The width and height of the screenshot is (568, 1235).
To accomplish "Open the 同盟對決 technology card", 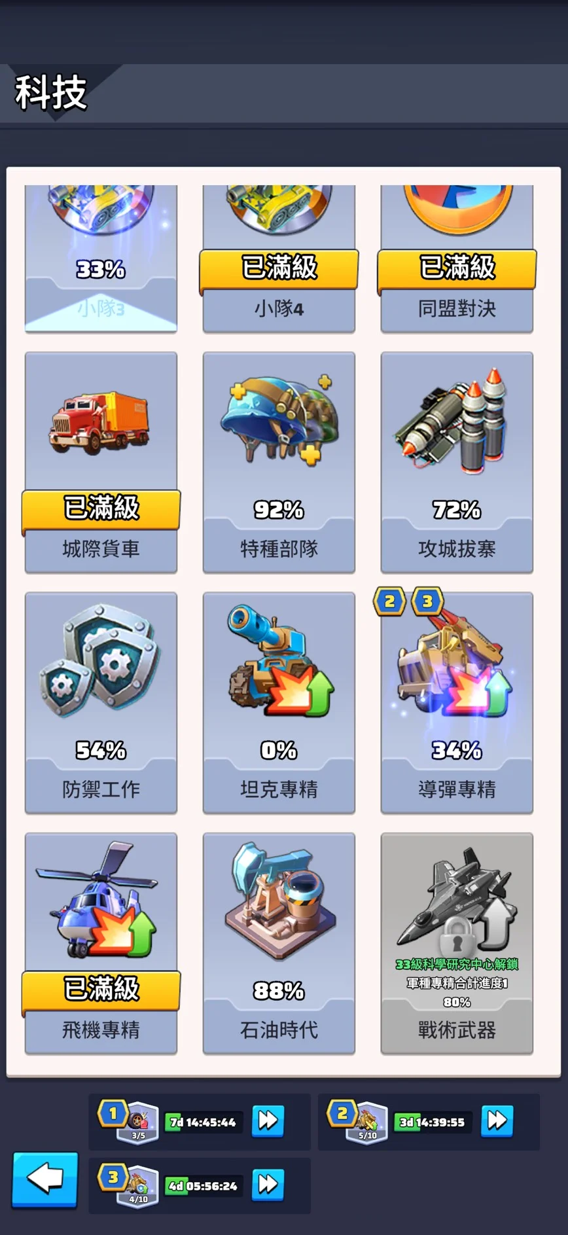I will point(457,259).
